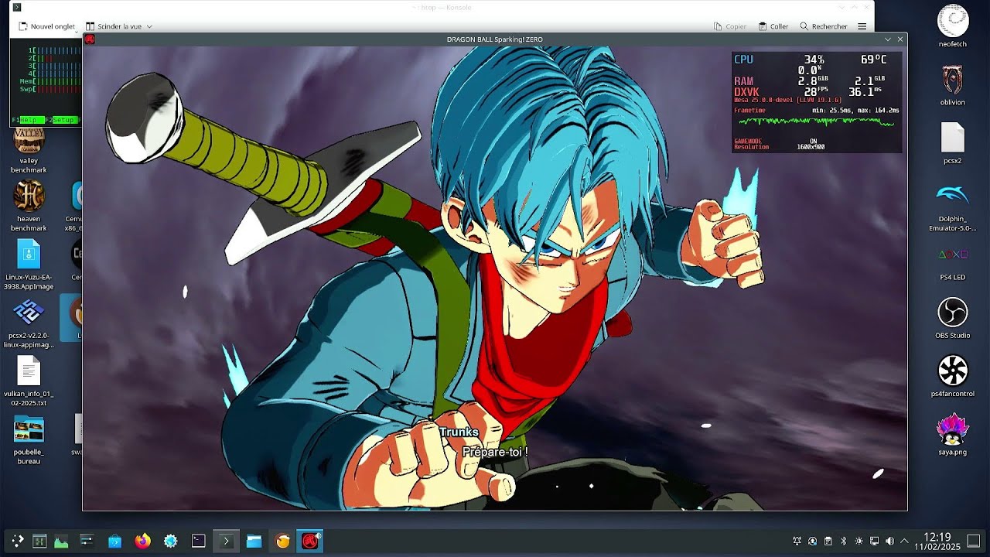Image resolution: width=990 pixels, height=557 pixels.
Task: Open the settings sliders icon in taskbar
Action: tap(86, 542)
